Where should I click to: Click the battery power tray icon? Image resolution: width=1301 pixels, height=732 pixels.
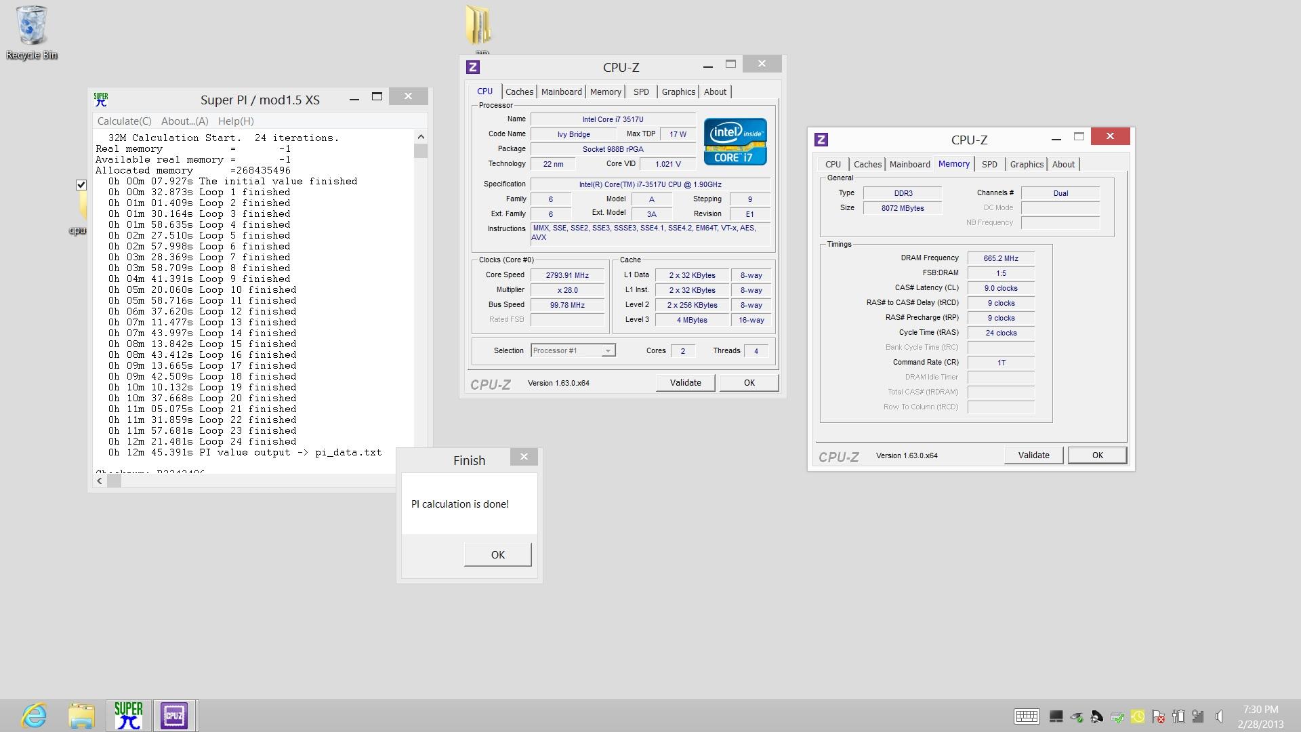tap(1178, 716)
